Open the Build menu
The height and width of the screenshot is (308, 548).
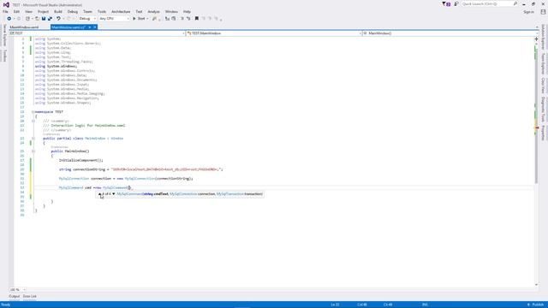(x=58, y=11)
